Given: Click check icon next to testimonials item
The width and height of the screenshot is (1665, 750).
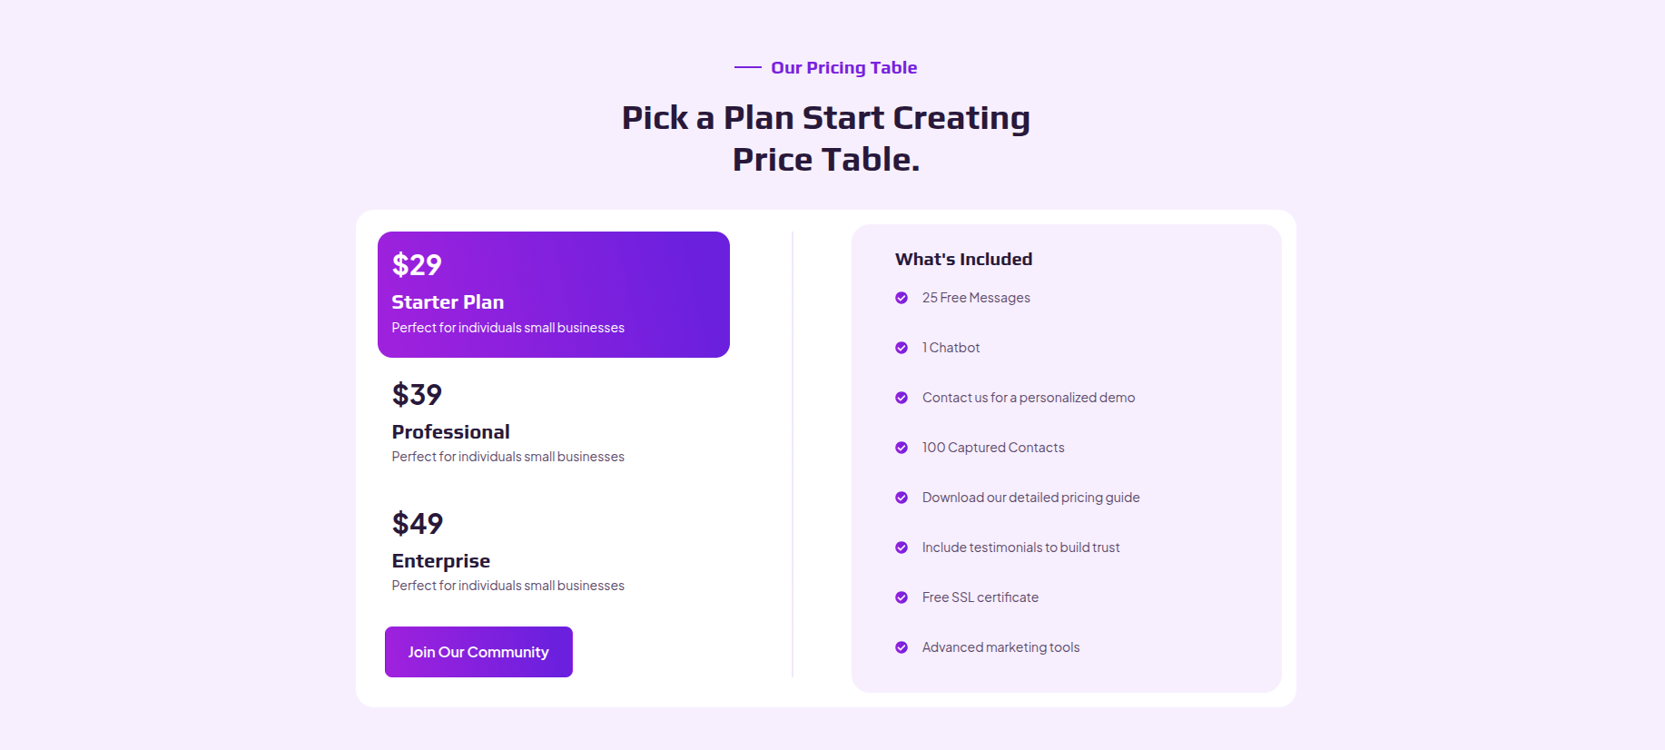Looking at the screenshot, I should 901,548.
